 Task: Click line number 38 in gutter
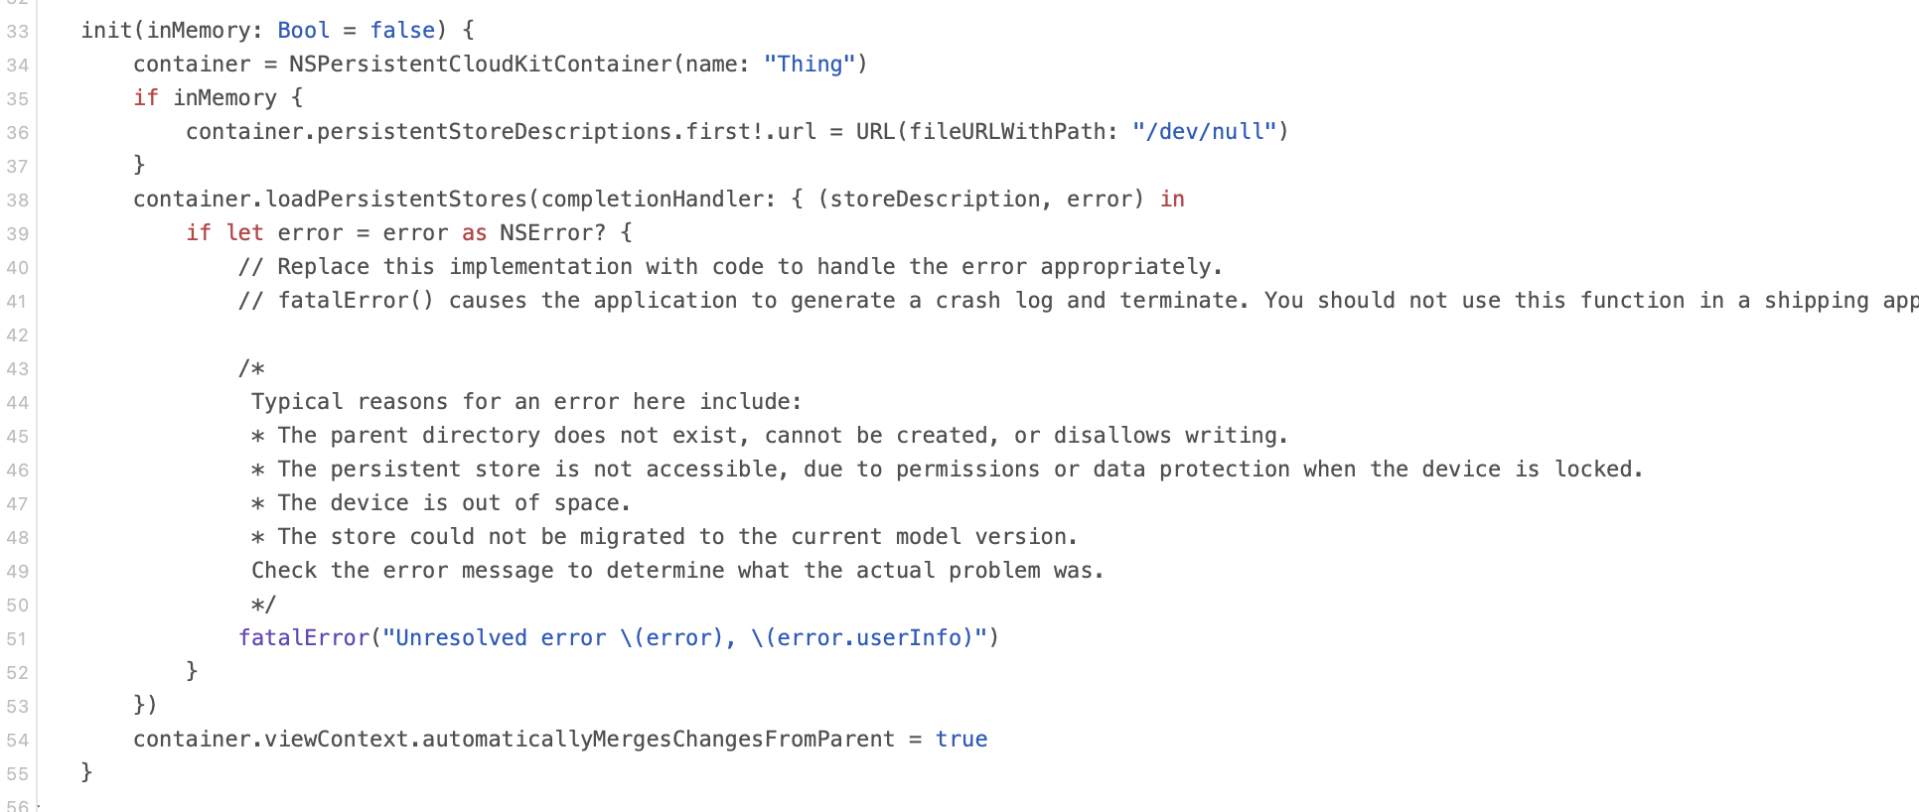coord(17,201)
